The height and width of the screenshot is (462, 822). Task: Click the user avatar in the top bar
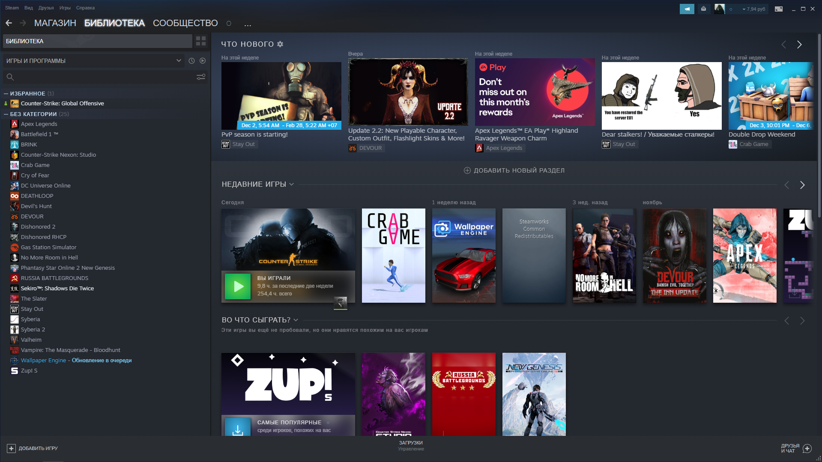(720, 9)
